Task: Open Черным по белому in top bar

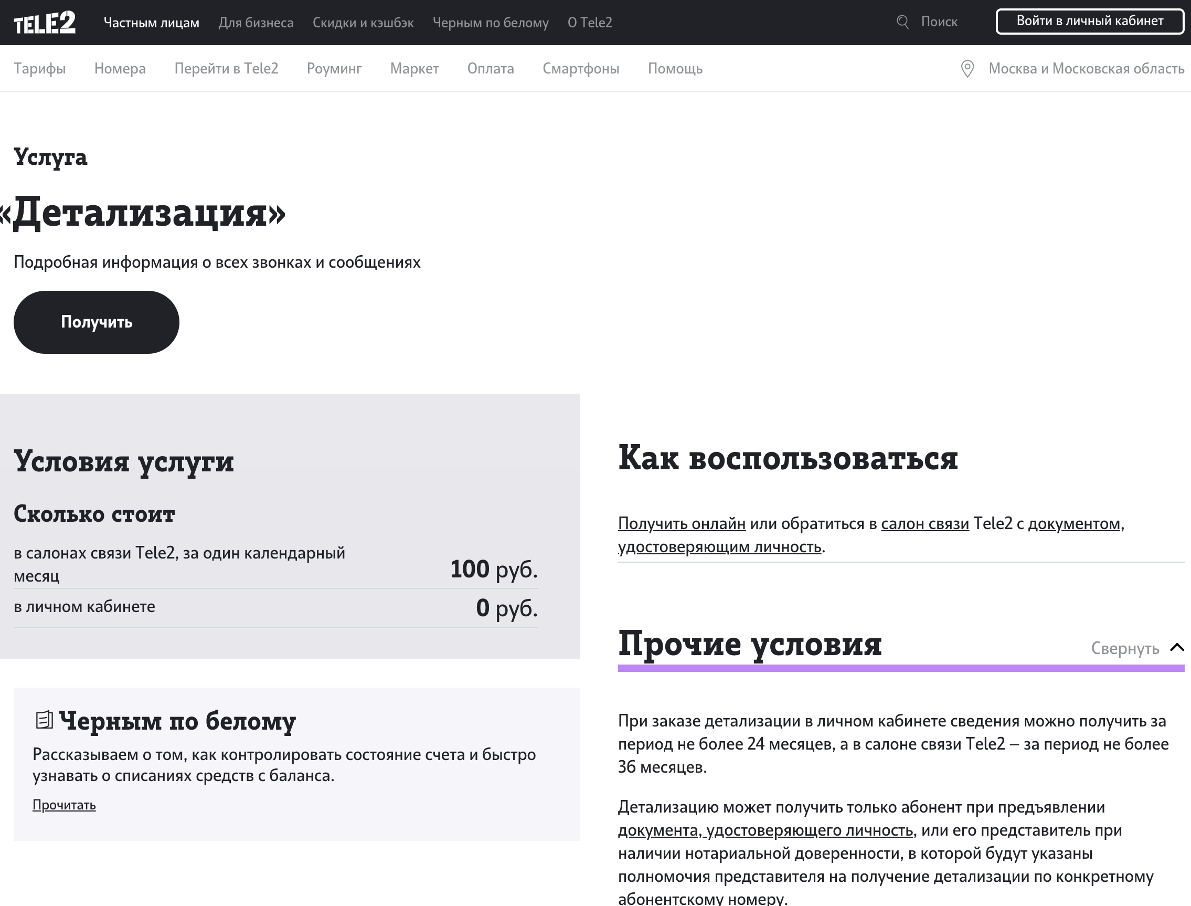Action: point(491,23)
